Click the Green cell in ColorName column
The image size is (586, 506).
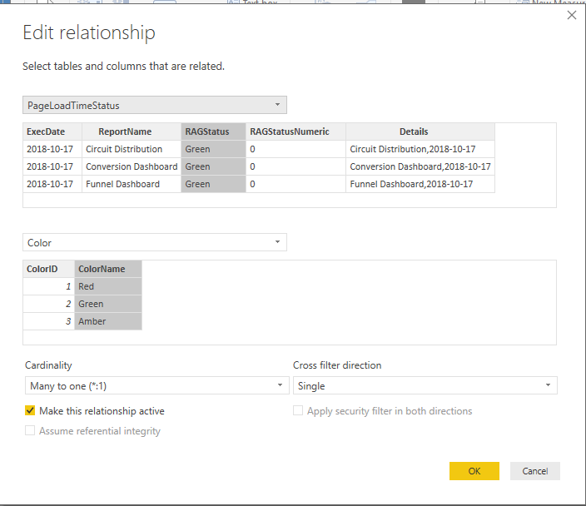pos(108,305)
